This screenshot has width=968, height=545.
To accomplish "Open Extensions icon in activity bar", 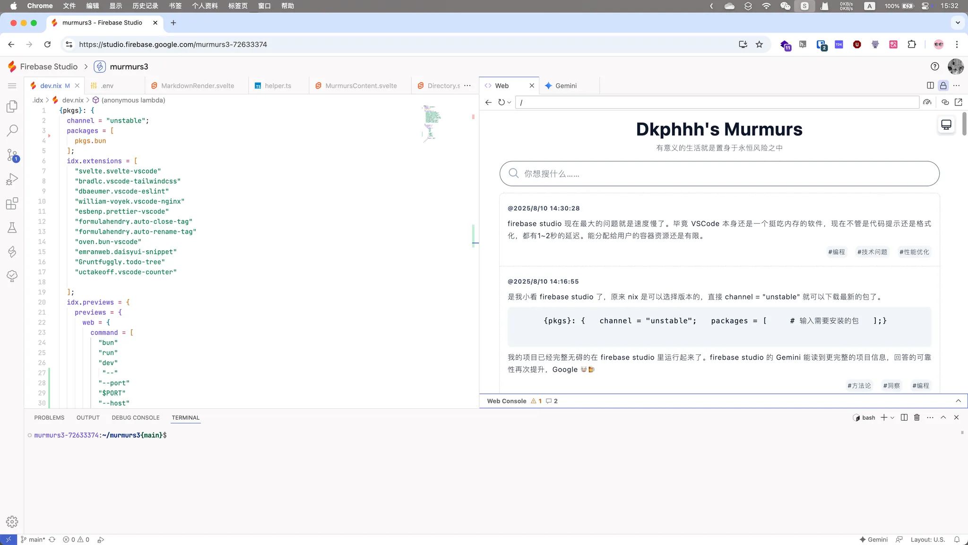I will [12, 203].
